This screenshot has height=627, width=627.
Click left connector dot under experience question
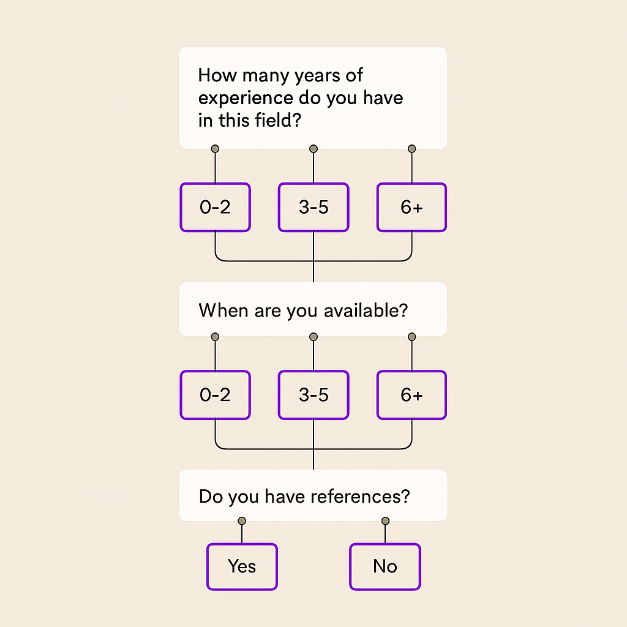215,149
